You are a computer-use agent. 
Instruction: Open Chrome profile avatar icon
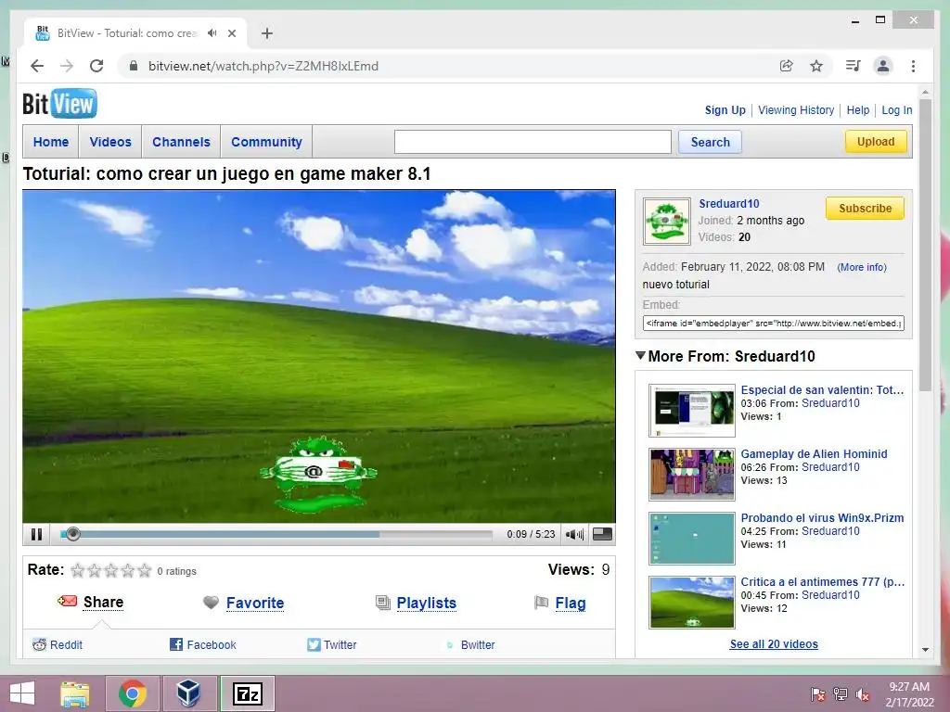(x=883, y=66)
